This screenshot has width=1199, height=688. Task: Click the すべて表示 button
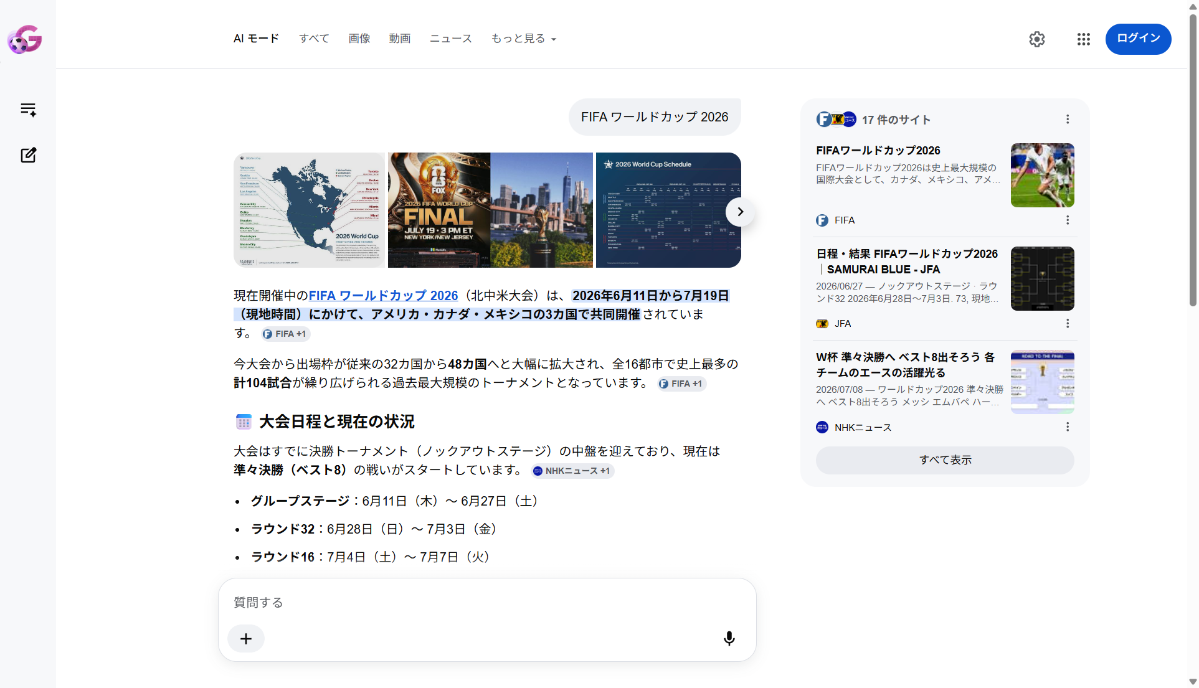click(x=945, y=460)
